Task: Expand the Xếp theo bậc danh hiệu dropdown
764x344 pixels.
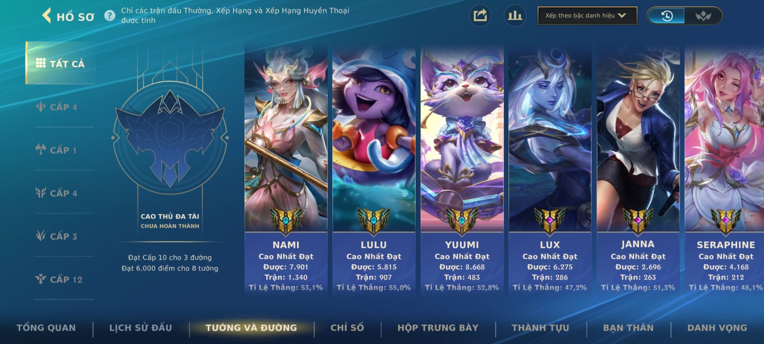Action: point(587,16)
